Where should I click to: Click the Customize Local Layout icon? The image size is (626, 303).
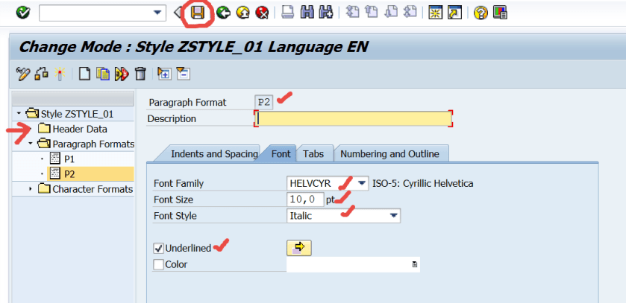pyautogui.click(x=500, y=13)
